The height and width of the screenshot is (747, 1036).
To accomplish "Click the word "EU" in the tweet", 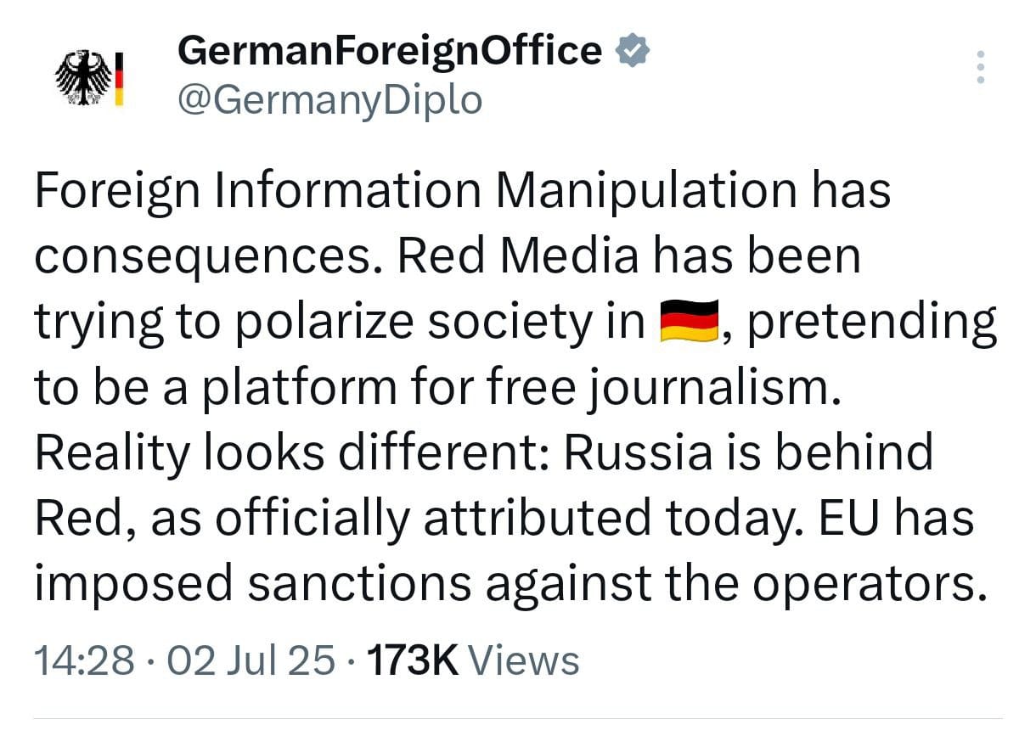I will pyautogui.click(x=849, y=517).
